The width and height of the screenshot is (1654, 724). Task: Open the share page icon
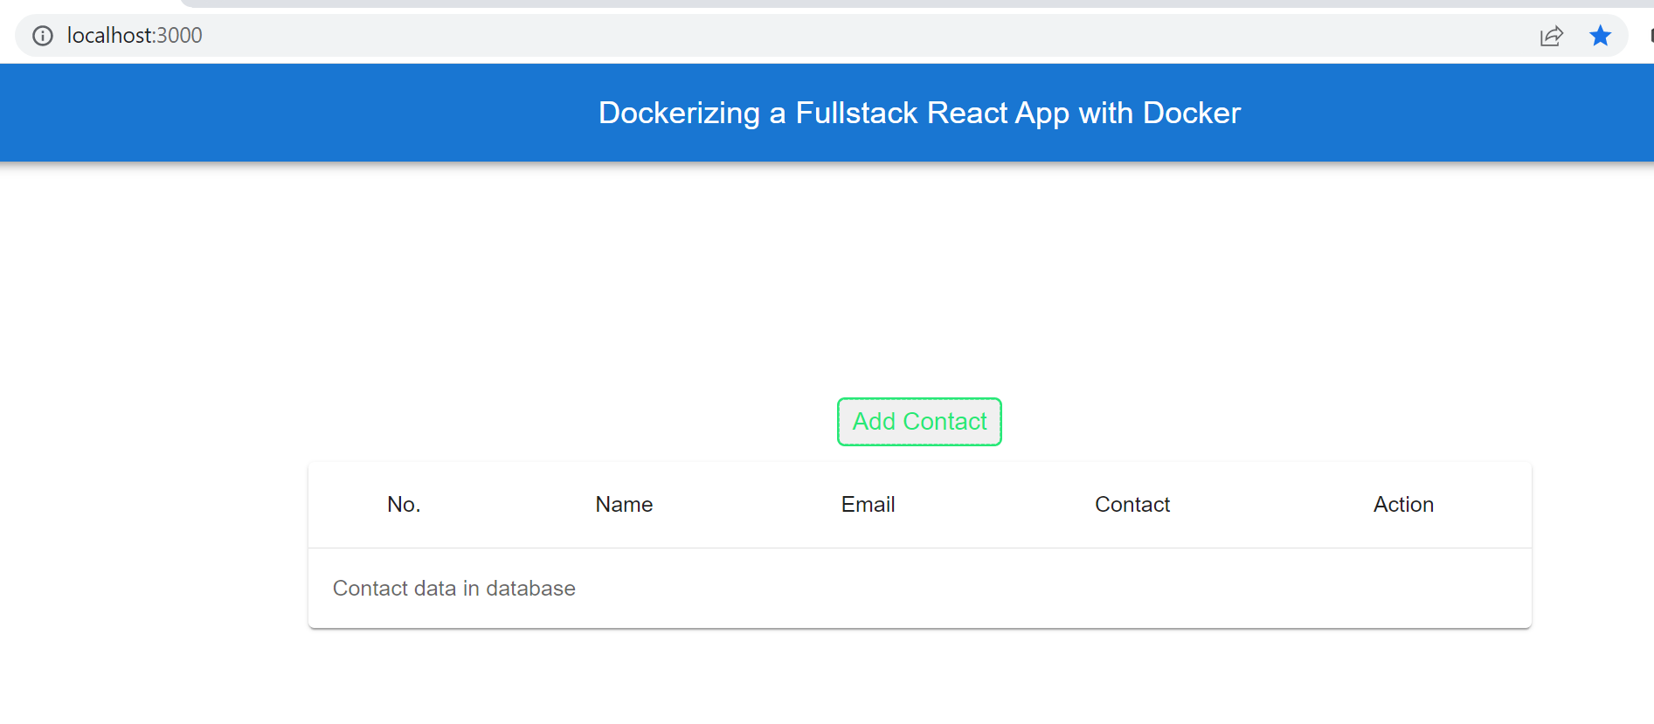pyautogui.click(x=1551, y=36)
